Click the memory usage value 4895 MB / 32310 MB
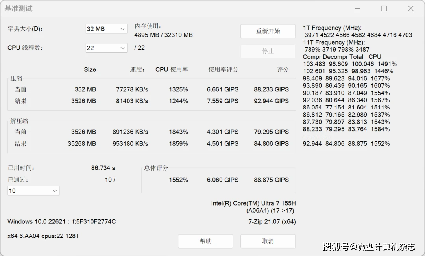The image size is (425, 256). [164, 35]
